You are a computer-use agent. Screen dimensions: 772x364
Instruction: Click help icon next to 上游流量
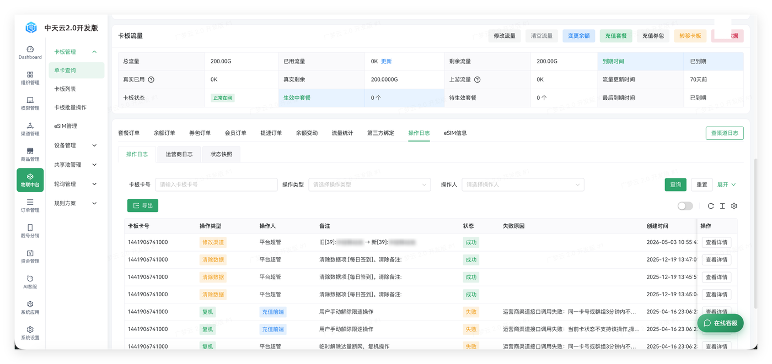coord(478,79)
